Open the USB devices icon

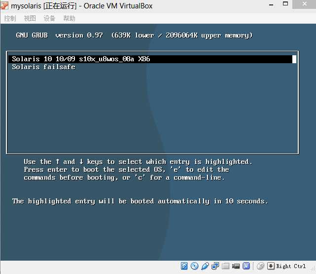click(x=205, y=266)
